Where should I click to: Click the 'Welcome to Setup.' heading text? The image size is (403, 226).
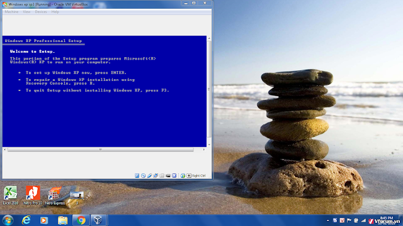(x=32, y=51)
